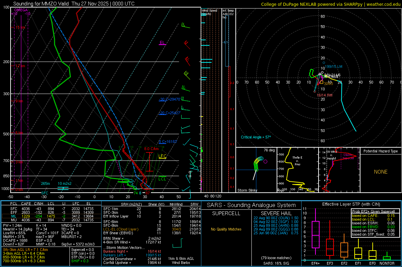Select the '22 Aug 90 00Z (OUN) 1.50' match

pos(276,218)
